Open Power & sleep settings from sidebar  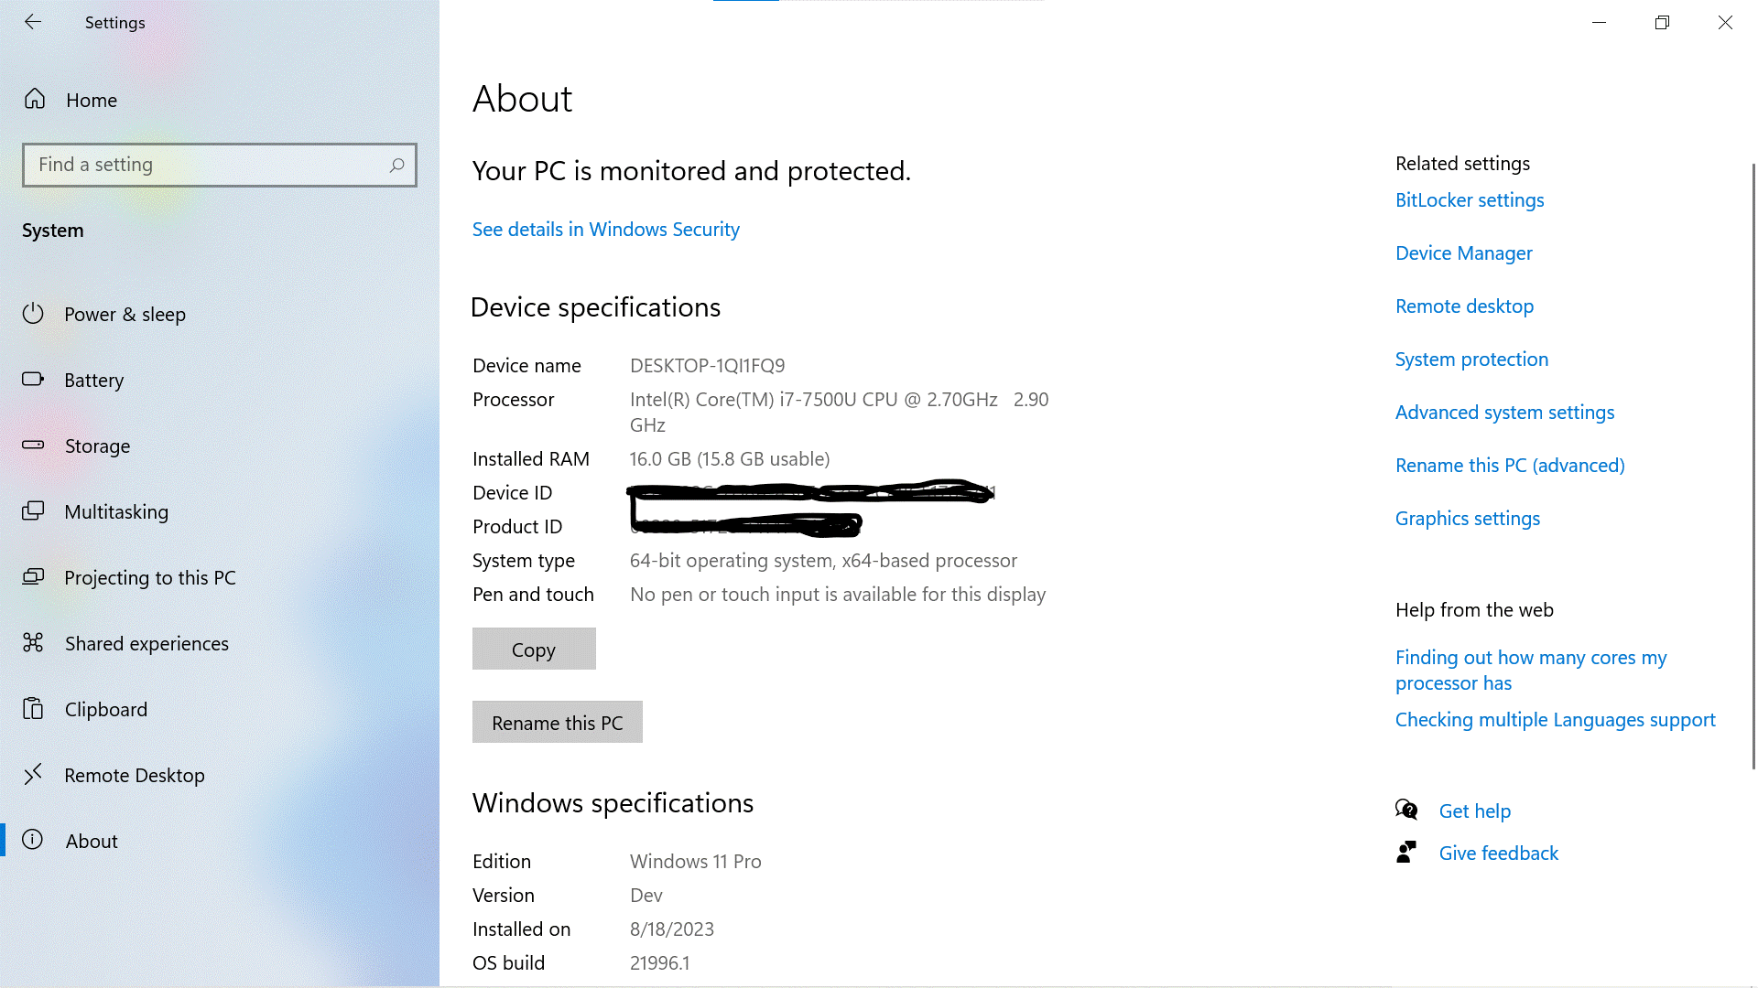click(34, 314)
